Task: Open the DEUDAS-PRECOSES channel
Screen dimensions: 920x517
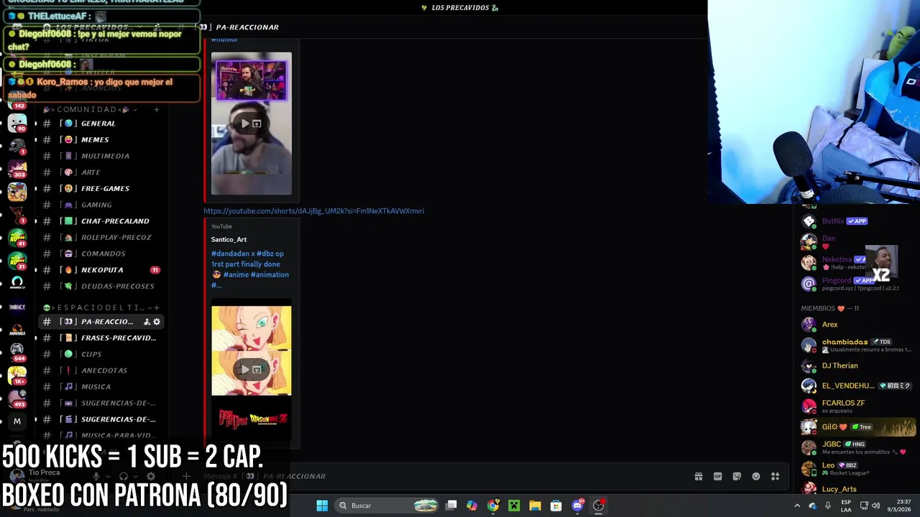Action: [x=101, y=286]
